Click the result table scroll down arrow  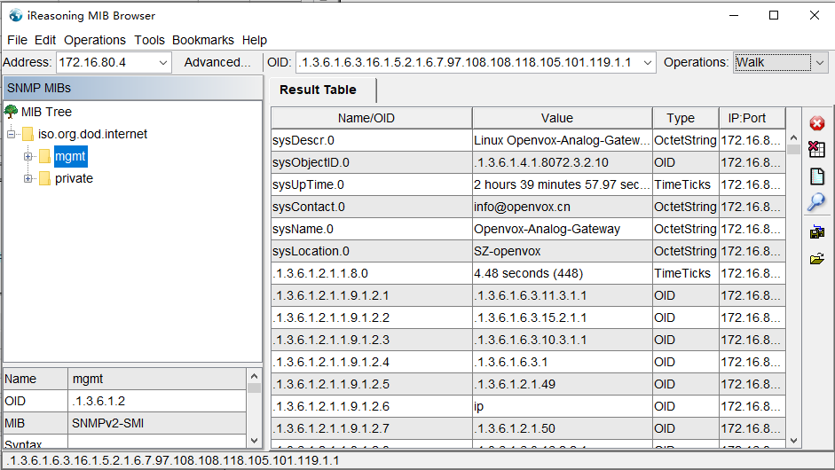tap(793, 440)
